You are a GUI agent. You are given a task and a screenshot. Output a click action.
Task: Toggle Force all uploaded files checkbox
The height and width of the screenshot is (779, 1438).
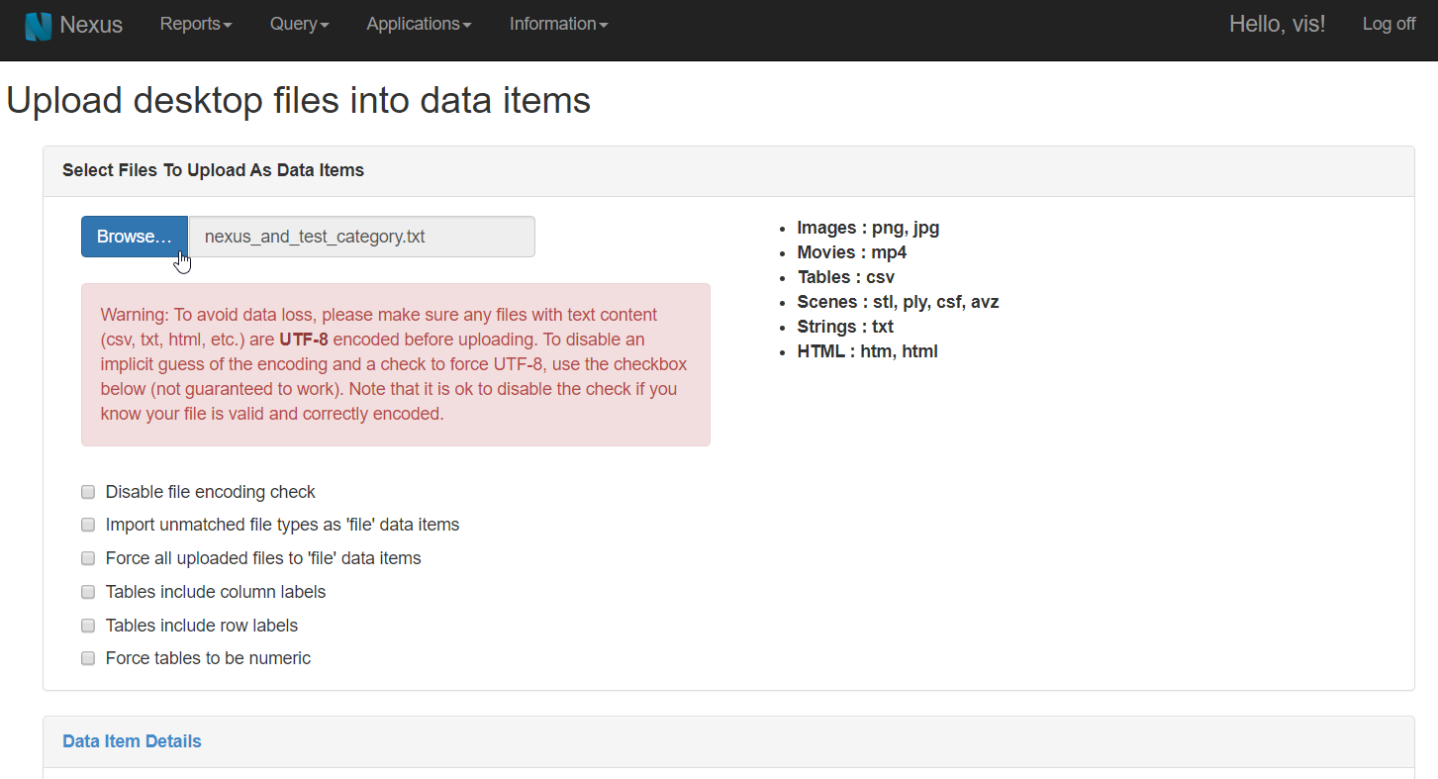point(88,558)
